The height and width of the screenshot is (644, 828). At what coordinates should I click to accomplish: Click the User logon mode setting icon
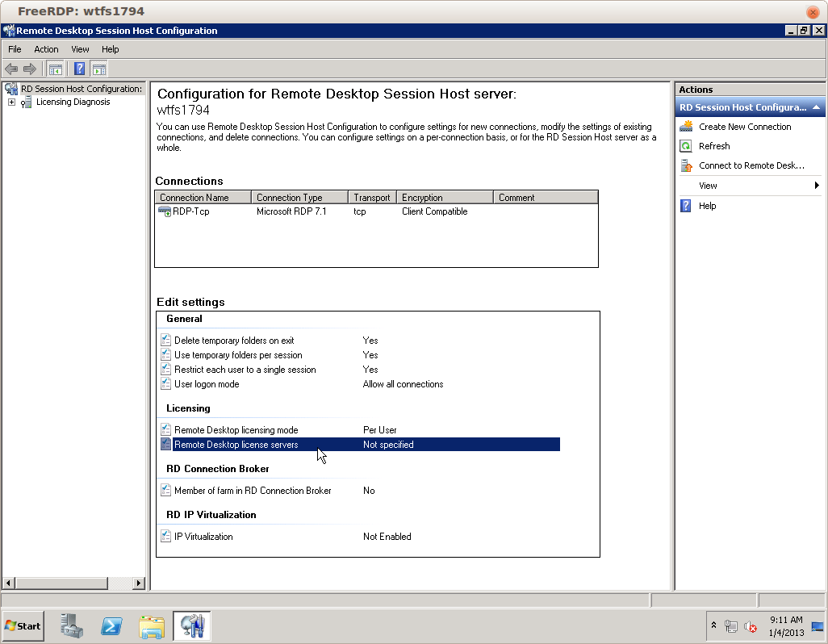(165, 383)
